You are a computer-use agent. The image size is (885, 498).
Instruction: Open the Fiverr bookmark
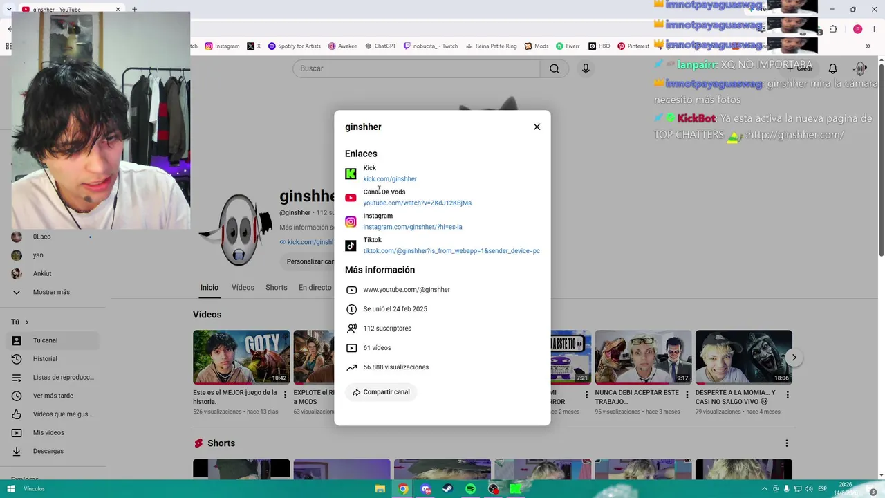click(568, 46)
